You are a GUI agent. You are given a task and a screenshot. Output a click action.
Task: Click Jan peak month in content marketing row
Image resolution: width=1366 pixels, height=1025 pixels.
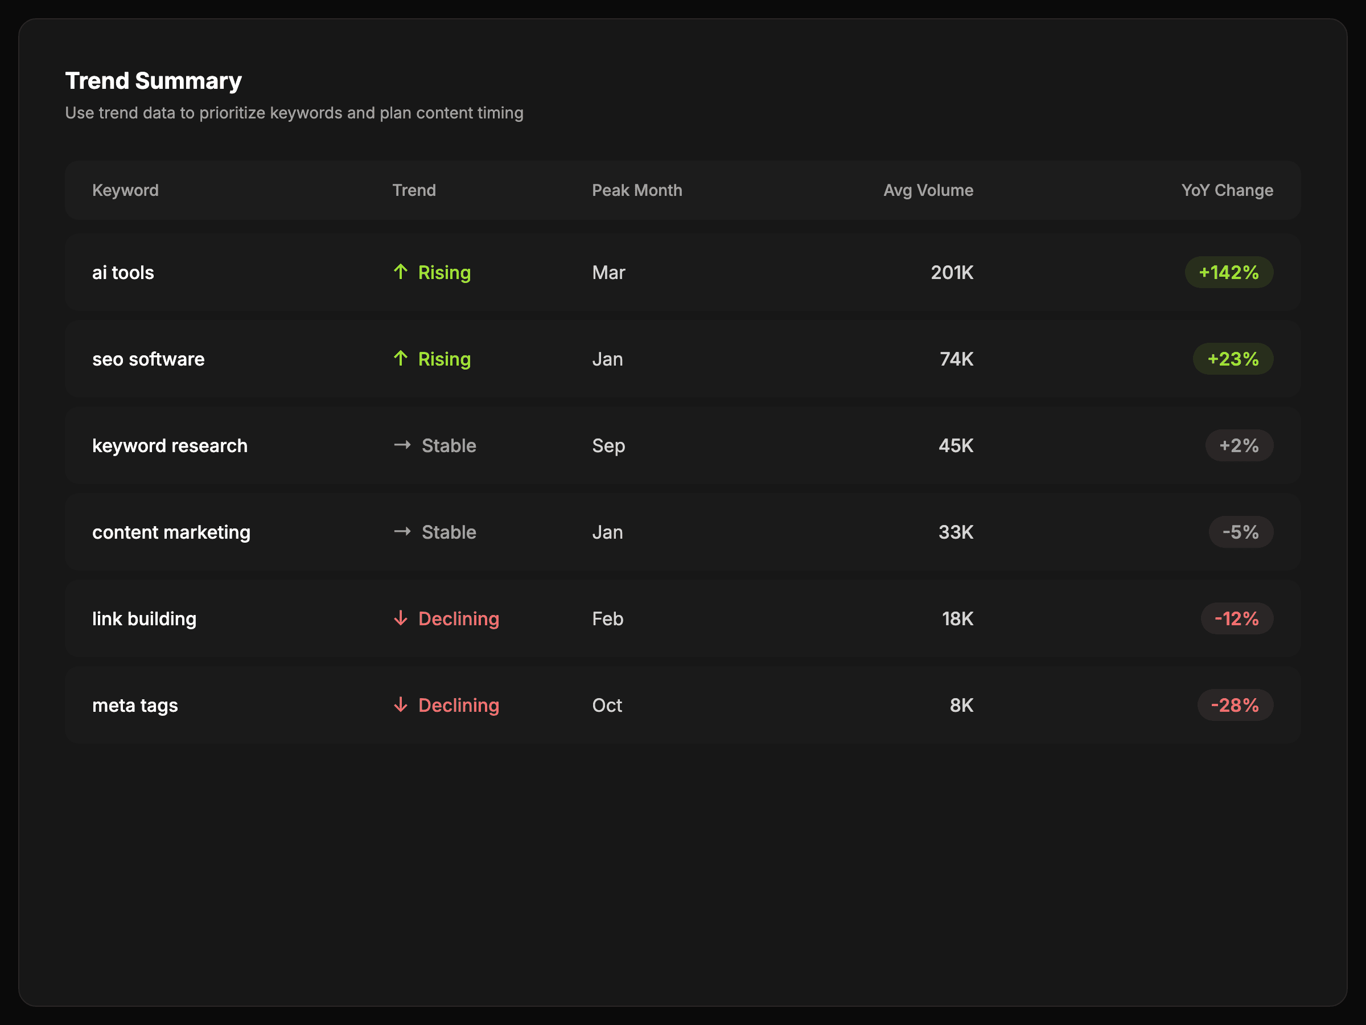pos(607,532)
